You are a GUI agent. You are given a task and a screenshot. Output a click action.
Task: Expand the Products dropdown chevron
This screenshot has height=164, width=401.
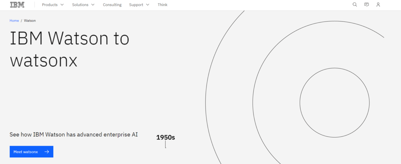[62, 5]
